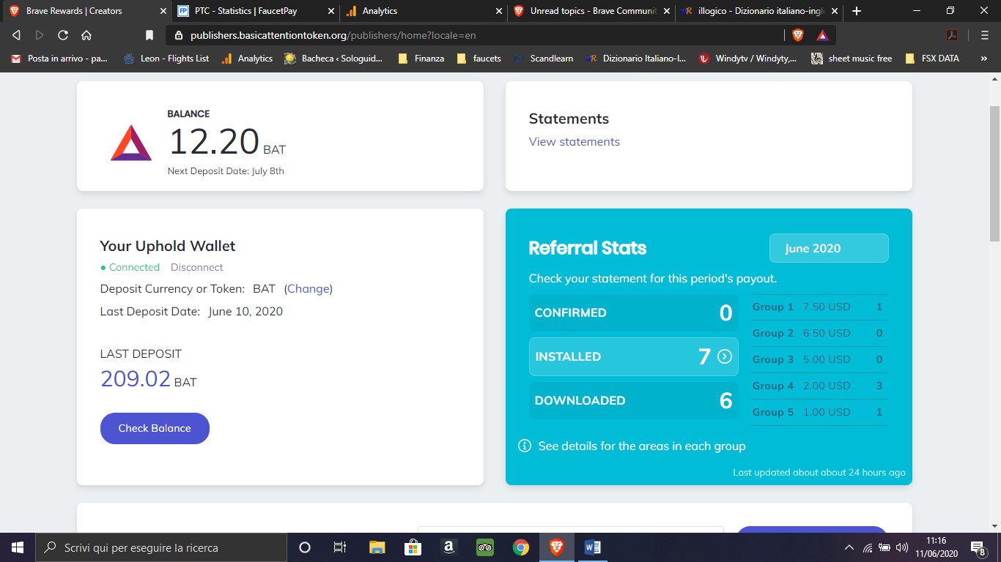The image size is (1001, 562).
Task: Open the Analytics bookmark in bookmarks bar
Action: tap(247, 59)
